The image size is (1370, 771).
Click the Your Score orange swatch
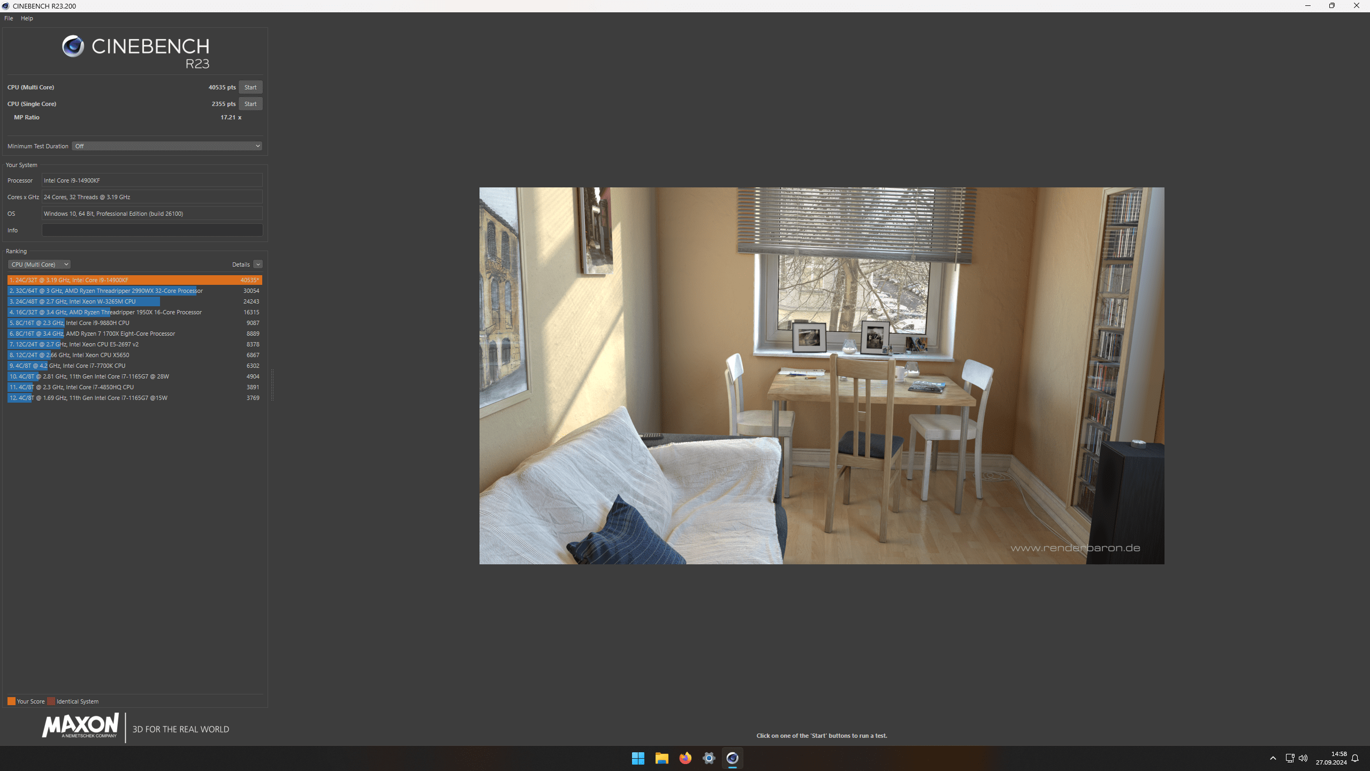pos(11,701)
